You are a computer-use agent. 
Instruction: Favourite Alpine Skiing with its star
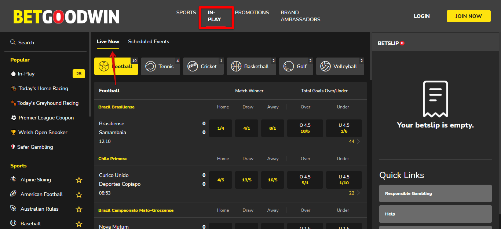(x=79, y=180)
